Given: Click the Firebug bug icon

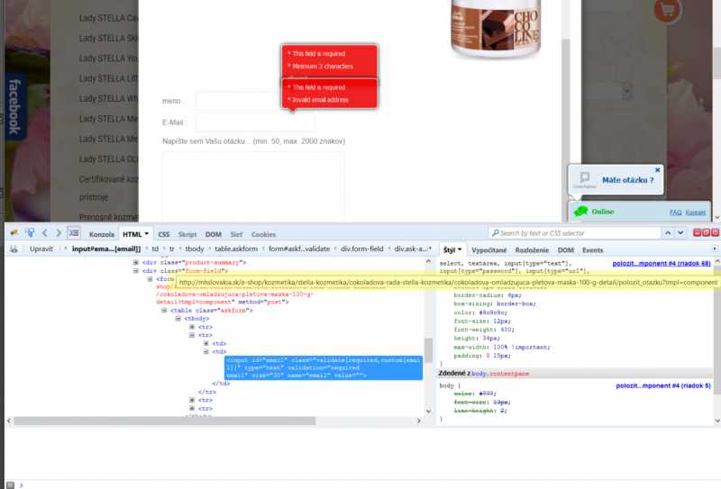Looking at the screenshot, I should [x=13, y=233].
